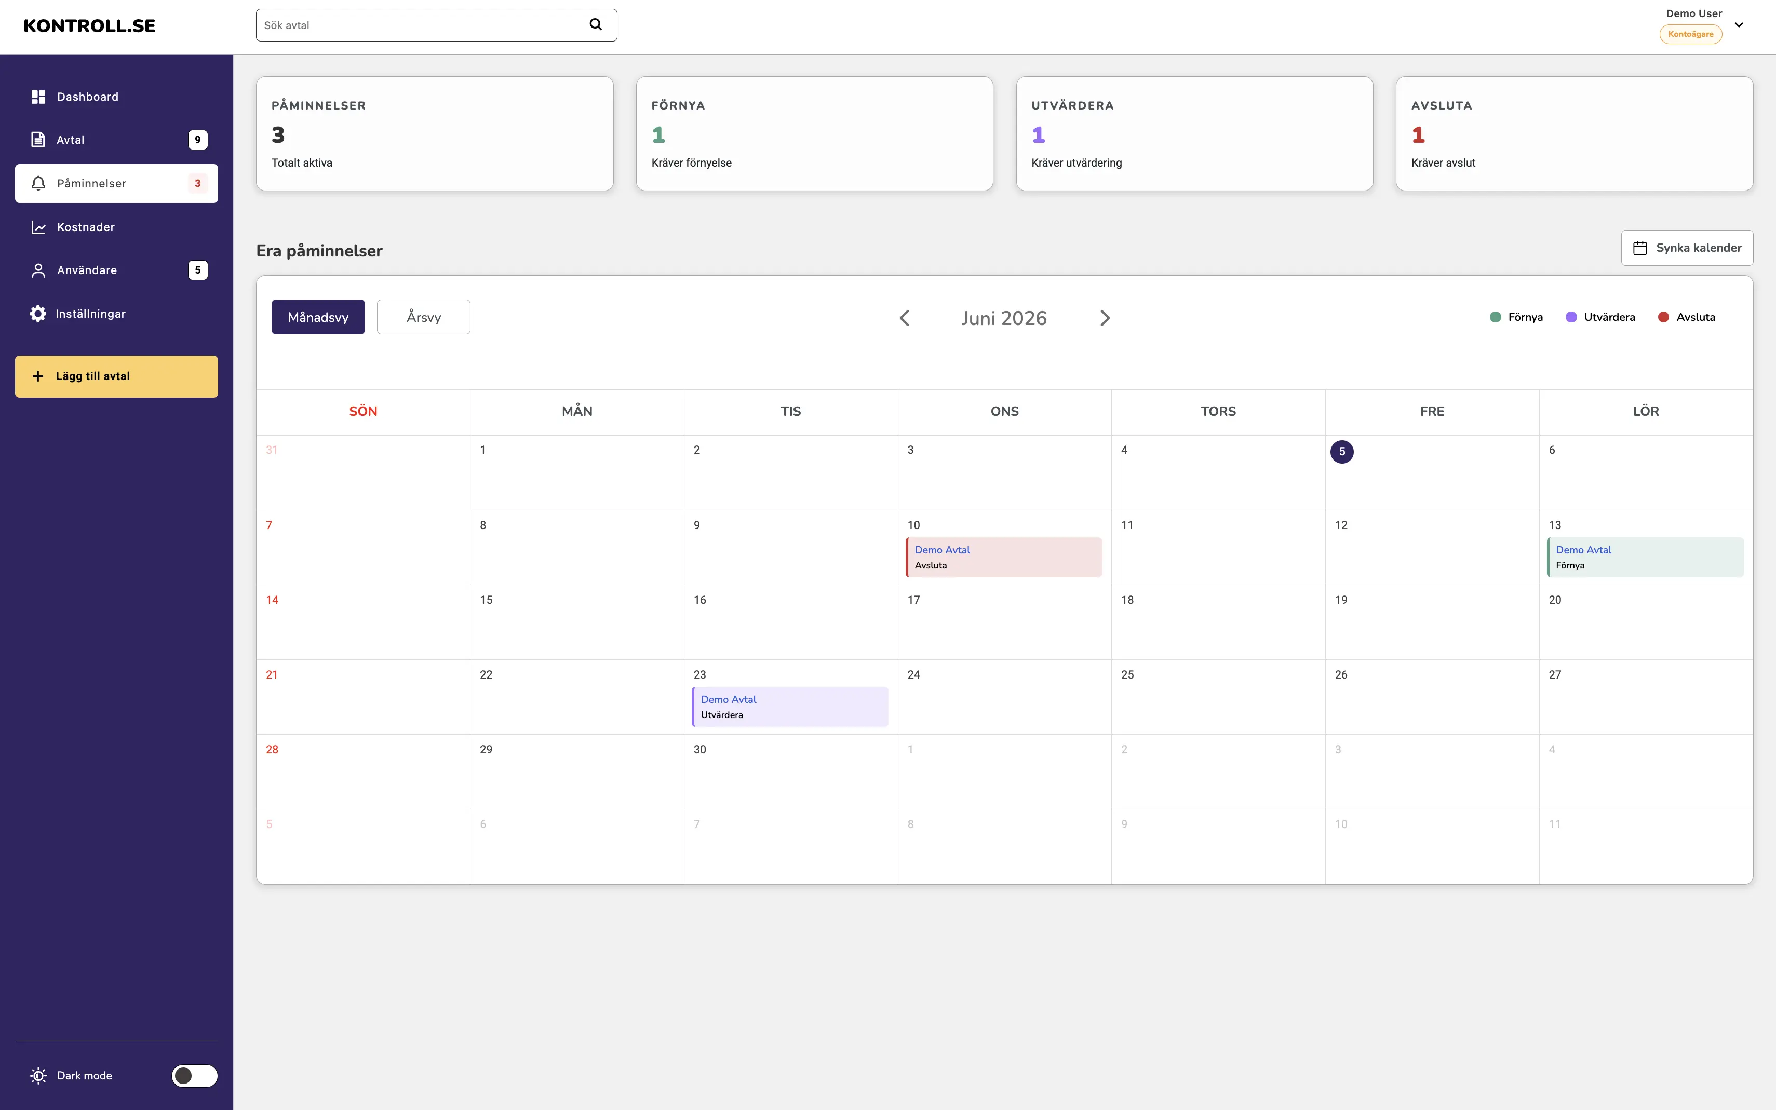Switch to Årsvy view

click(x=424, y=317)
